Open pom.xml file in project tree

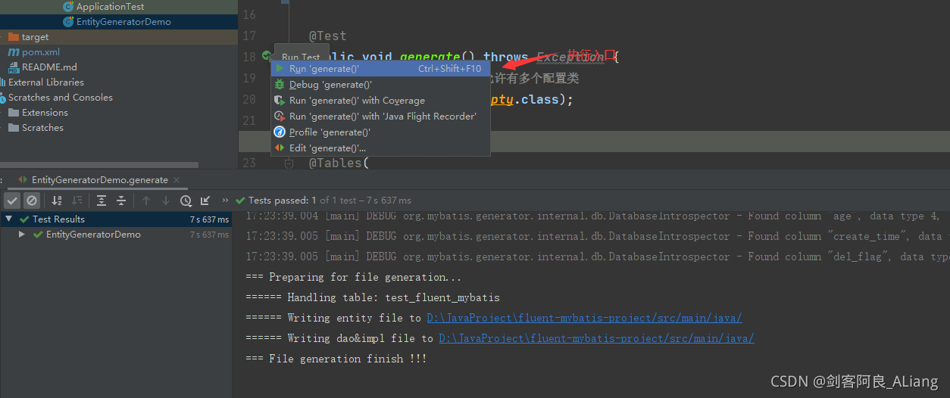(x=41, y=52)
